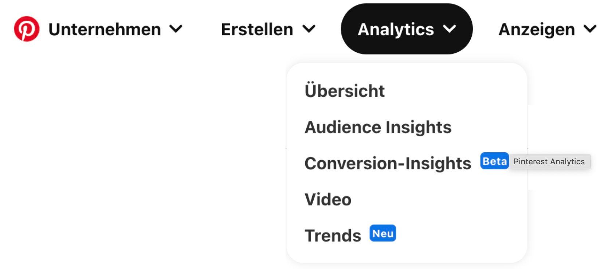Screen dimensions: 604x269
Task: Expand the chevron next to Anzeigen
Action: (x=590, y=29)
